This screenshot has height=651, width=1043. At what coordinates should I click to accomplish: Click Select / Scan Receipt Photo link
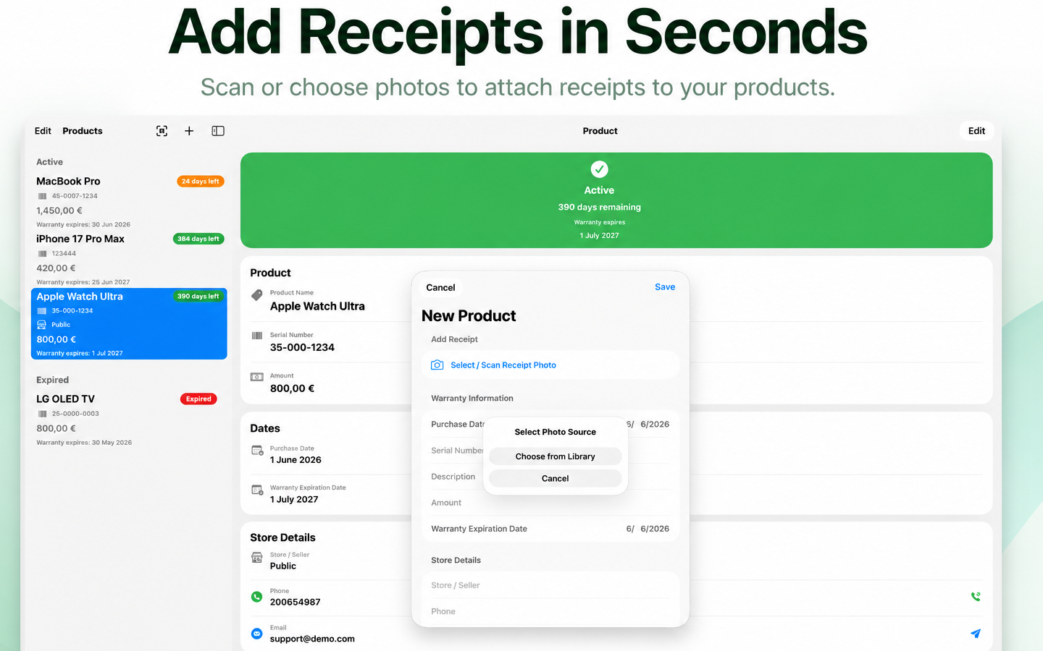click(x=503, y=365)
